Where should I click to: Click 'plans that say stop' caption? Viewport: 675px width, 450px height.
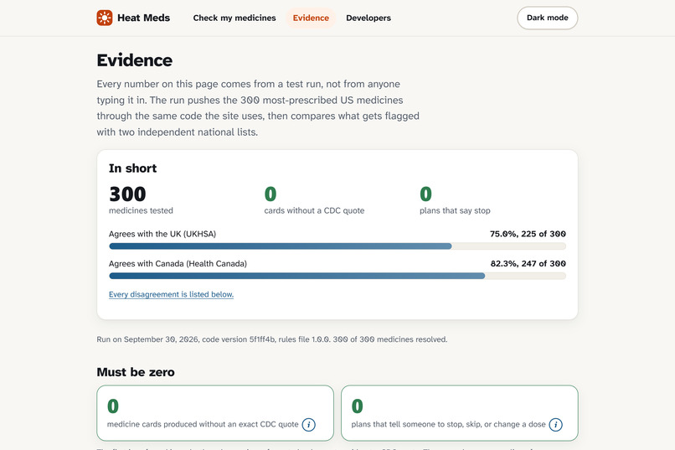[455, 210]
